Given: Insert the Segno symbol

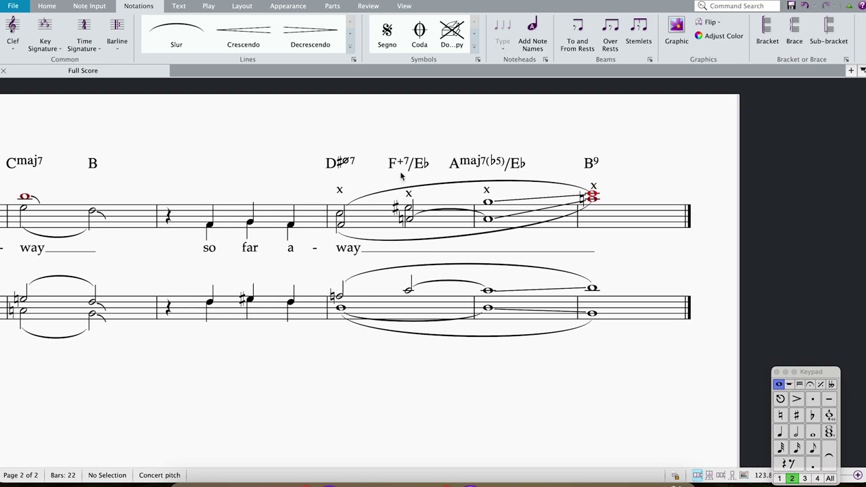Looking at the screenshot, I should tap(387, 34).
